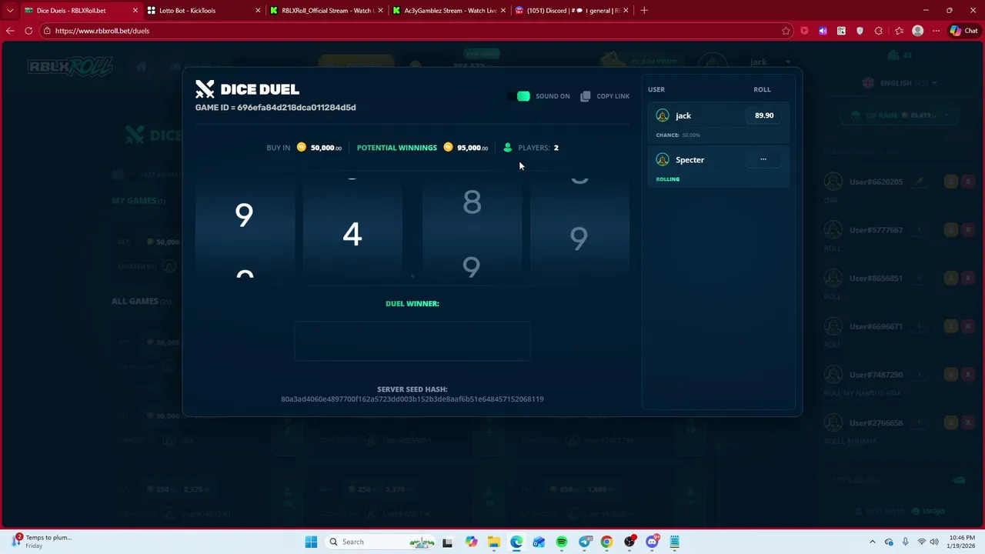Open a new browser tab

[x=644, y=11]
